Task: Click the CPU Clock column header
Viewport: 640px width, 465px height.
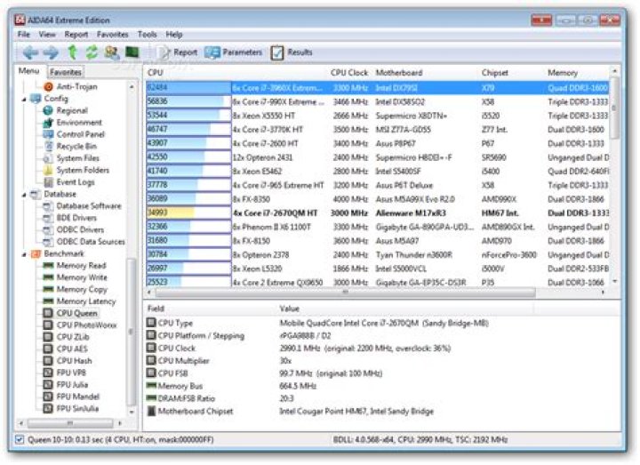Action: [x=349, y=73]
